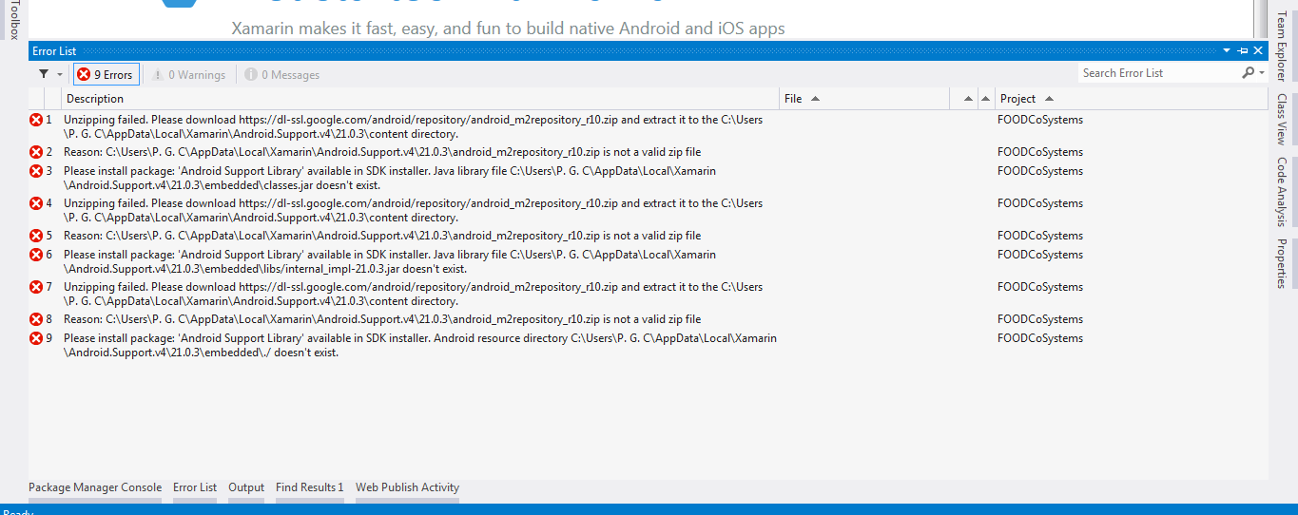Click the red error icon for error 3

36,171
